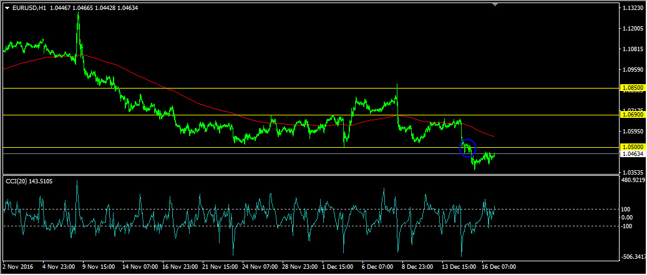Click the 1.03535 price scale value
The width and height of the screenshot is (647, 275).
click(633, 172)
